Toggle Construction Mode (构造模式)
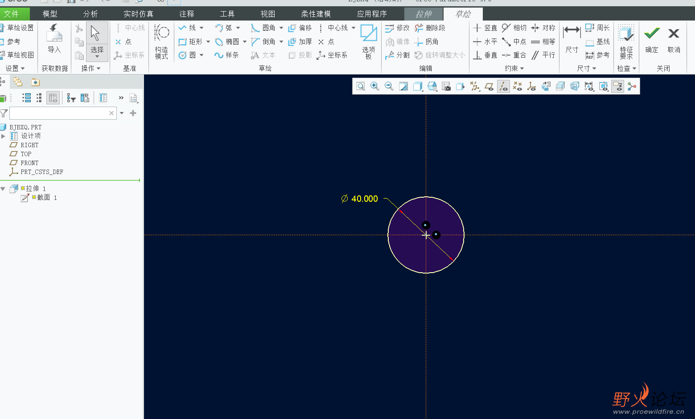The image size is (695, 419). pyautogui.click(x=161, y=41)
